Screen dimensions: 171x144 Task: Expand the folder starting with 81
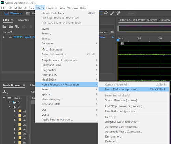(14, 111)
